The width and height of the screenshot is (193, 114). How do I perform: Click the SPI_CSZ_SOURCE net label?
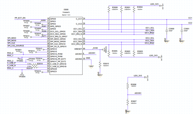(16, 46)
